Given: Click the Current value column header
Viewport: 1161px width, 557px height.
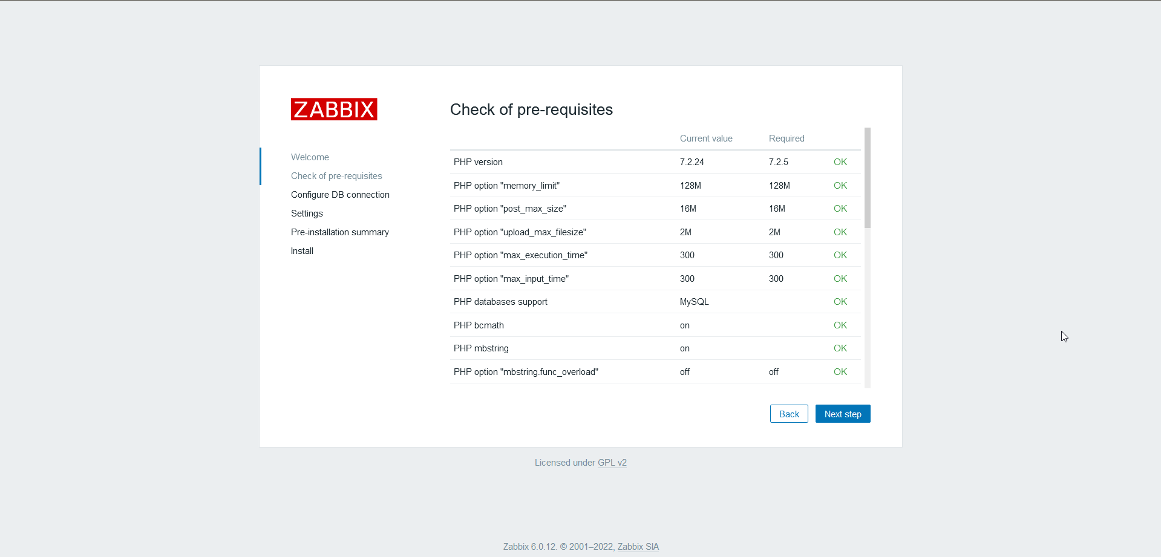Looking at the screenshot, I should tap(706, 138).
